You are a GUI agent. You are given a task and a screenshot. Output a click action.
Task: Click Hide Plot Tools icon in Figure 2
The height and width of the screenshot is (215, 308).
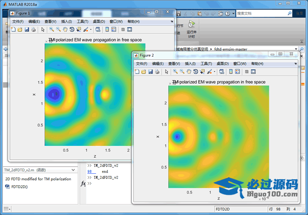[x=247, y=72]
